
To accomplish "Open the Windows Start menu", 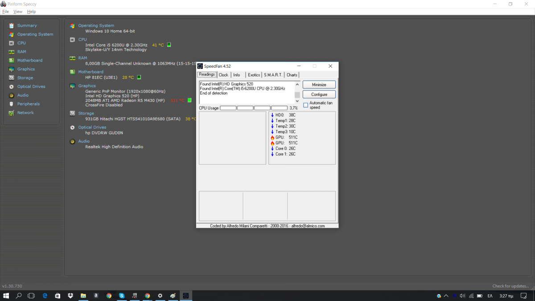I will (x=6, y=296).
